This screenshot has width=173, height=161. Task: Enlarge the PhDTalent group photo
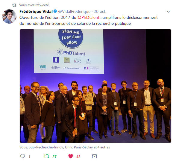point(95,86)
